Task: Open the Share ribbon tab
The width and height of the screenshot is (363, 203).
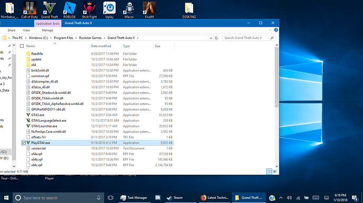Action: click(12, 30)
